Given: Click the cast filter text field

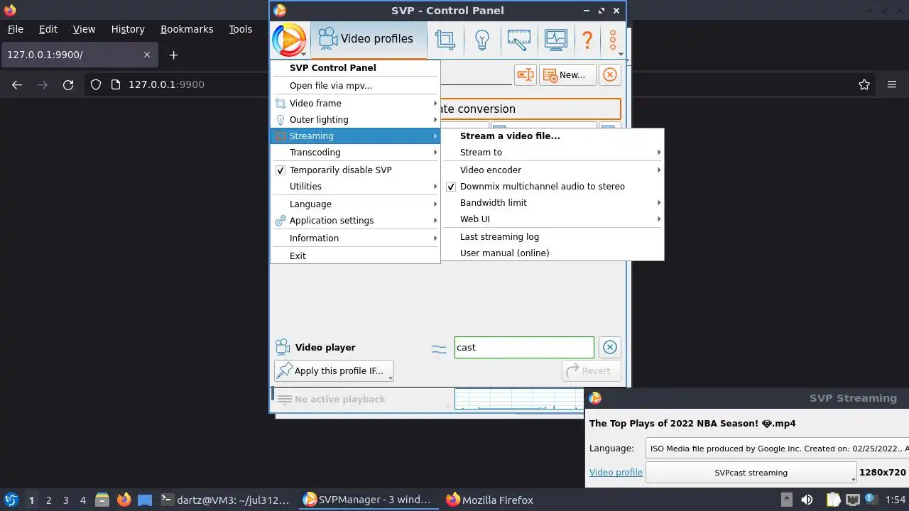Looking at the screenshot, I should click(x=524, y=347).
